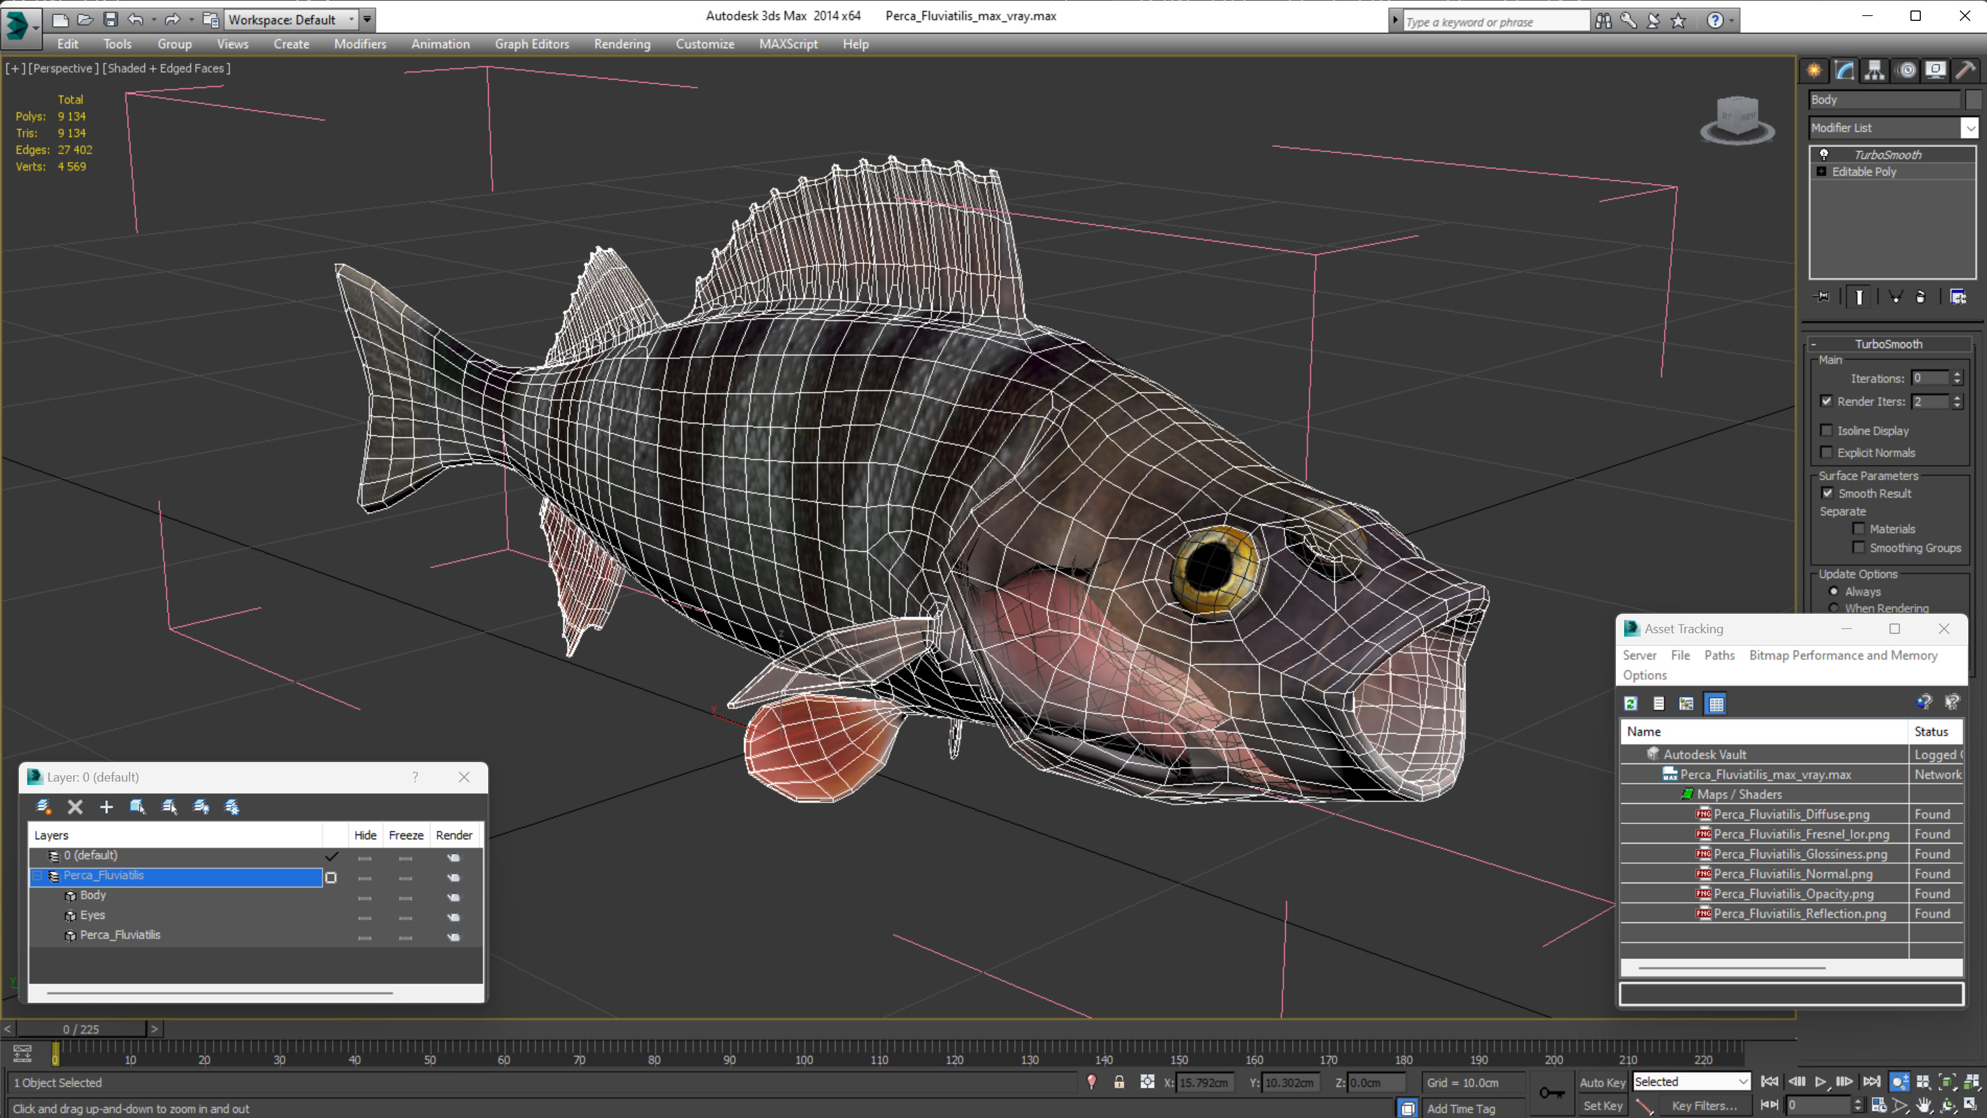The width and height of the screenshot is (1987, 1118).
Task: Collapse the Perca_Fluviatilis layer tree
Action: pos(36,875)
